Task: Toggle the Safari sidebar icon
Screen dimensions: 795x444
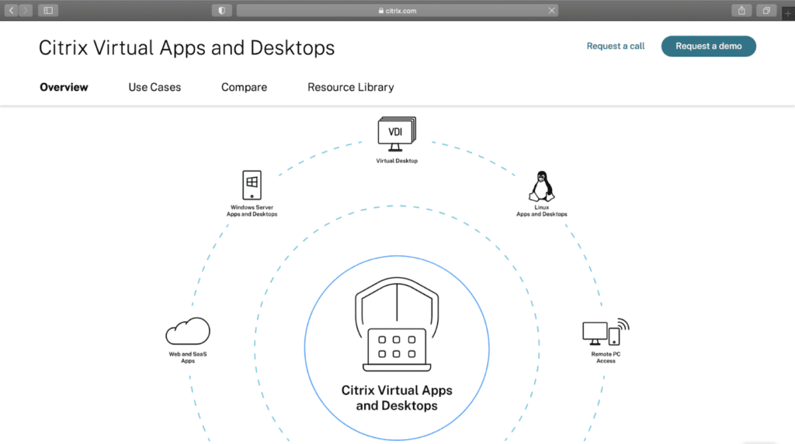Action: (48, 10)
